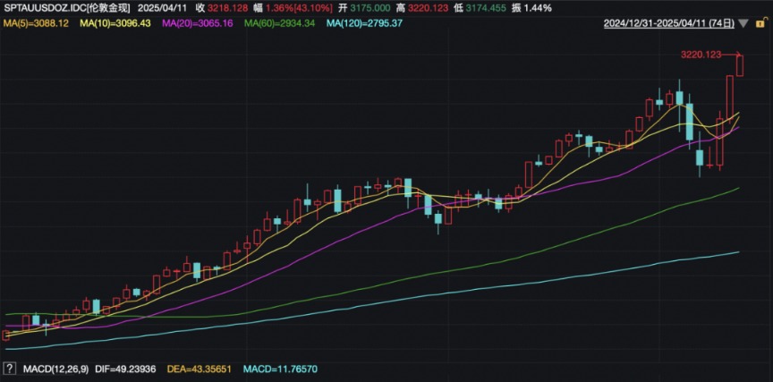Click the 2024/12/31-2025/04/11 date range link
Image resolution: width=773 pixels, height=382 pixels.
click(669, 23)
